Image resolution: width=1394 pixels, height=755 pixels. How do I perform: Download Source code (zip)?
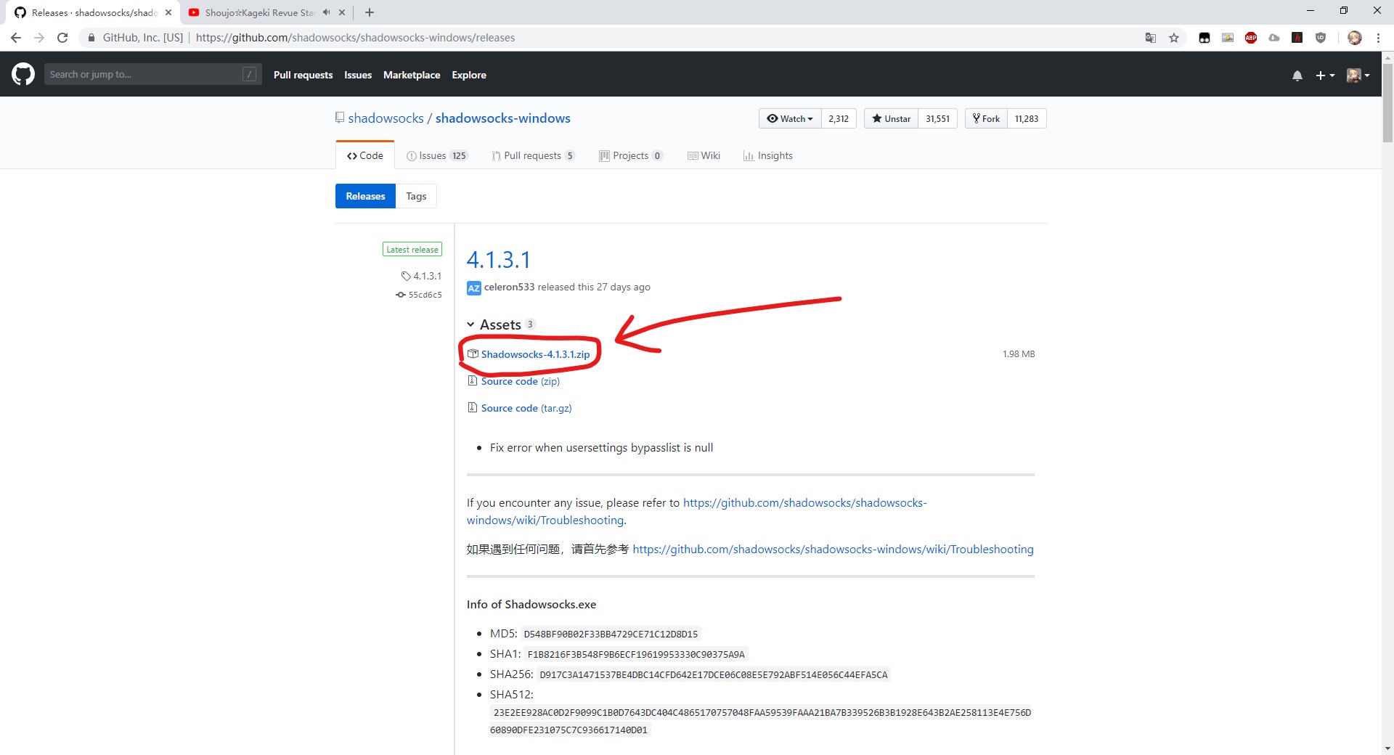point(520,381)
